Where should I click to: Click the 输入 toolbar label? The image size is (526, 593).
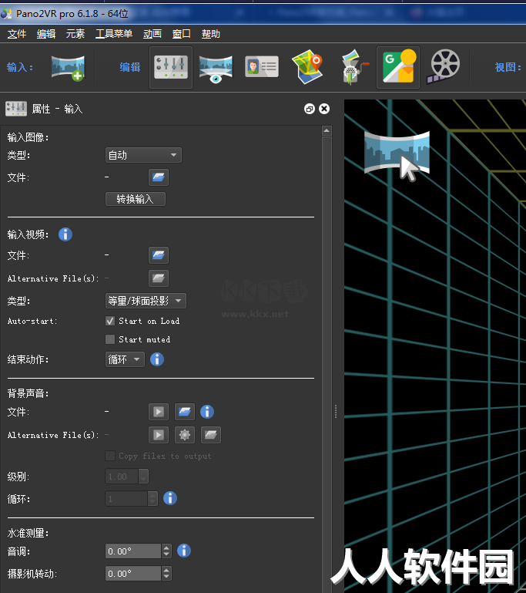20,68
